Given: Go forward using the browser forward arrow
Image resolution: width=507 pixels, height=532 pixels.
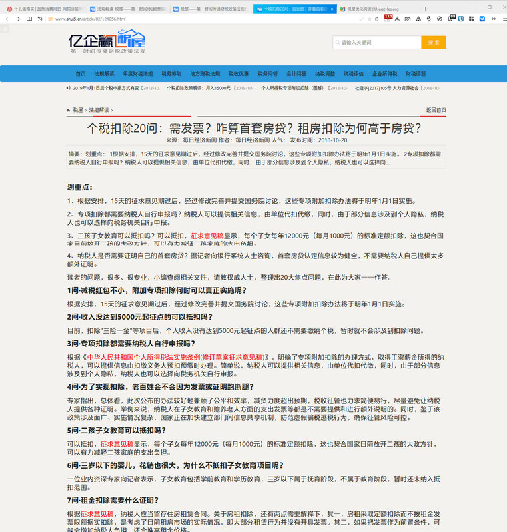Looking at the screenshot, I should (x=18, y=19).
